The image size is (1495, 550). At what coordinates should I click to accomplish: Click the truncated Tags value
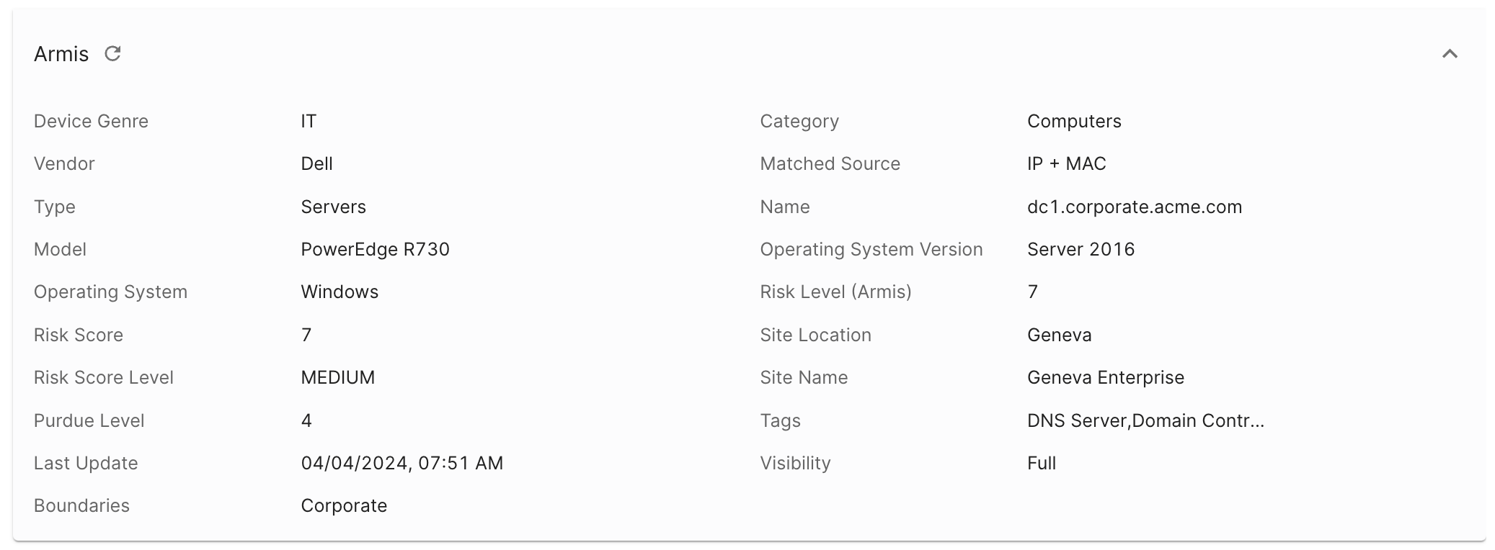pyautogui.click(x=1145, y=420)
